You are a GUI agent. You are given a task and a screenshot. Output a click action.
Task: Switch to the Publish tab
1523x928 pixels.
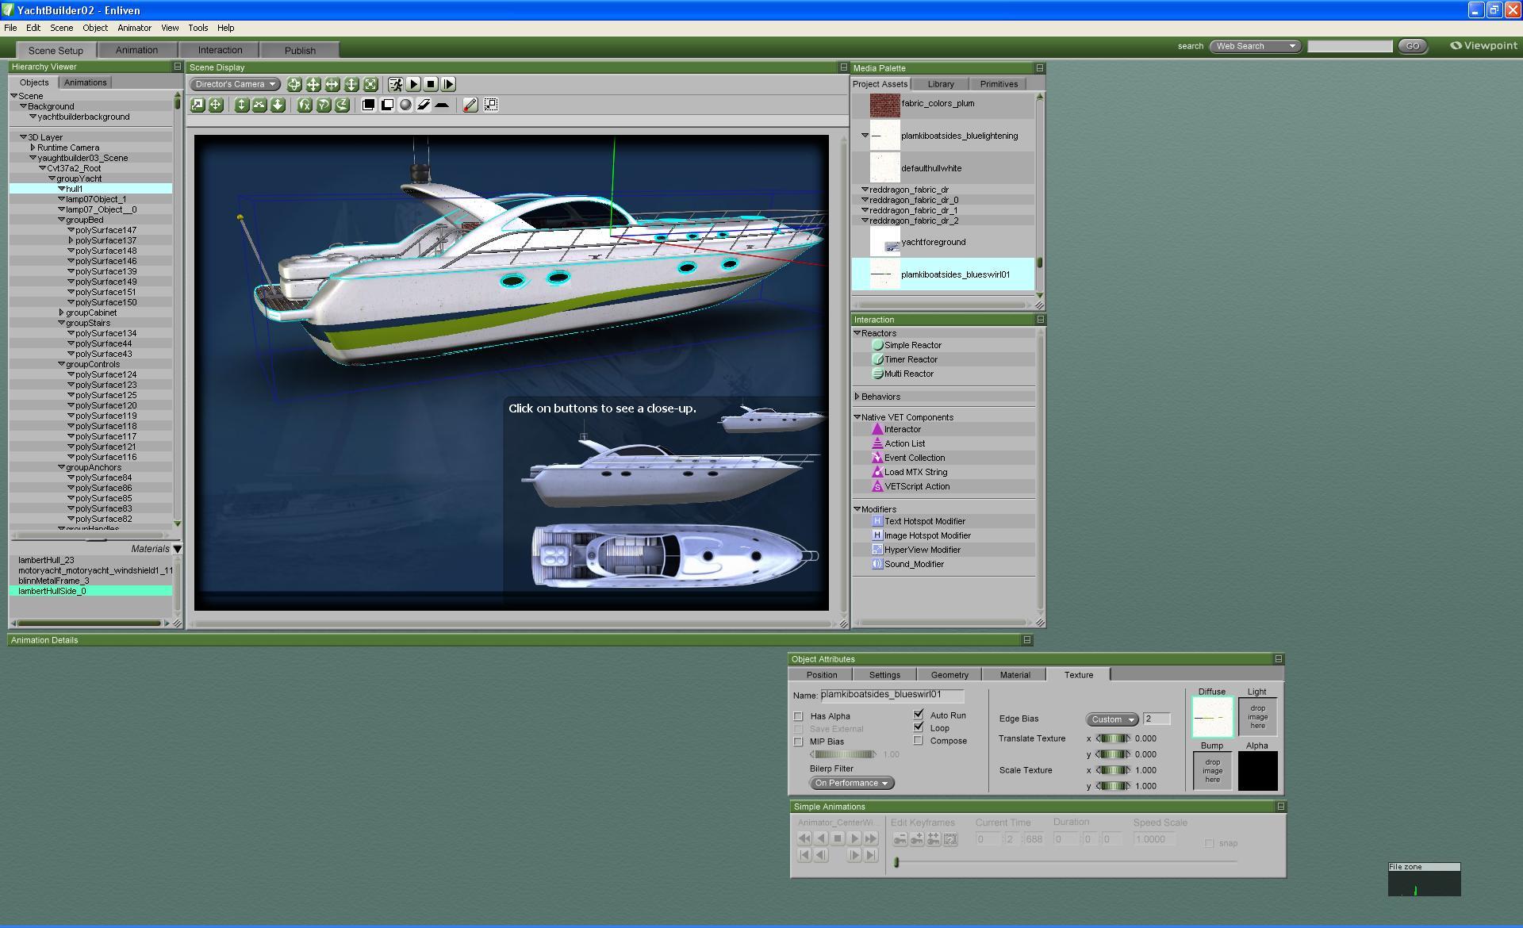click(x=300, y=50)
